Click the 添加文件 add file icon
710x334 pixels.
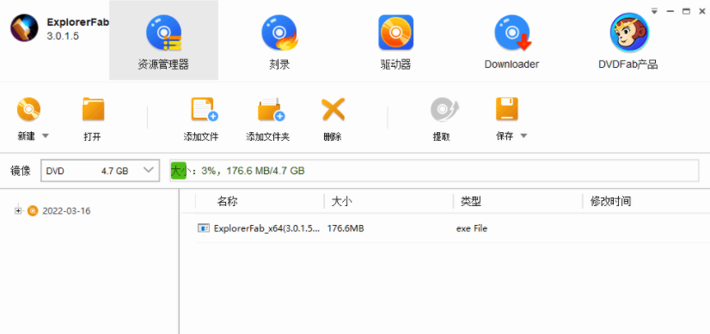coord(204,110)
